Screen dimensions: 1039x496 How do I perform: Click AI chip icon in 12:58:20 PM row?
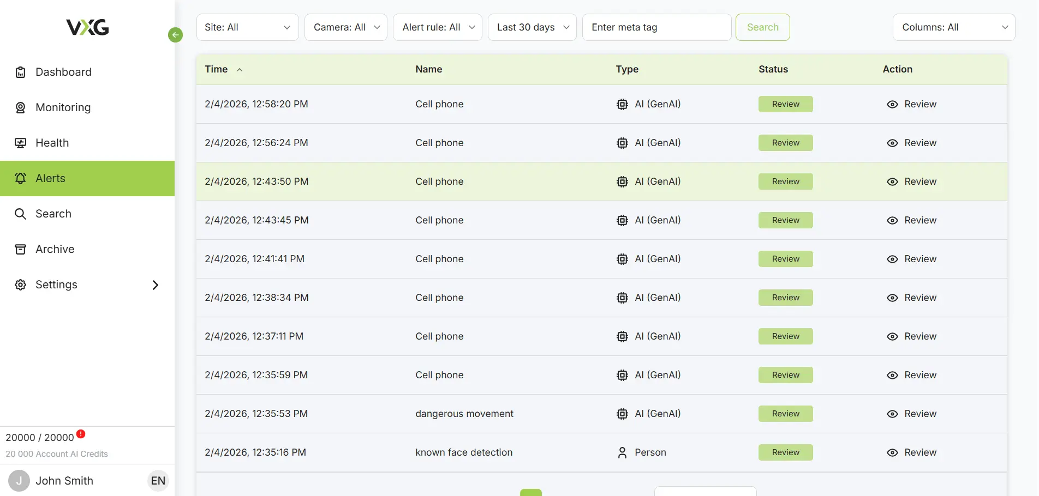[x=622, y=104]
